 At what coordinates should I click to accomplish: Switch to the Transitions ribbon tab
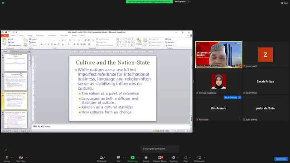(x=40, y=36)
